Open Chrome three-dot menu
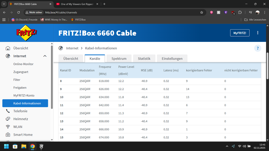Image resolution: width=269 pixels, height=151 pixels. pyautogui.click(x=264, y=12)
